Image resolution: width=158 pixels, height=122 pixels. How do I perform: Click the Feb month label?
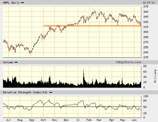tap(89, 120)
